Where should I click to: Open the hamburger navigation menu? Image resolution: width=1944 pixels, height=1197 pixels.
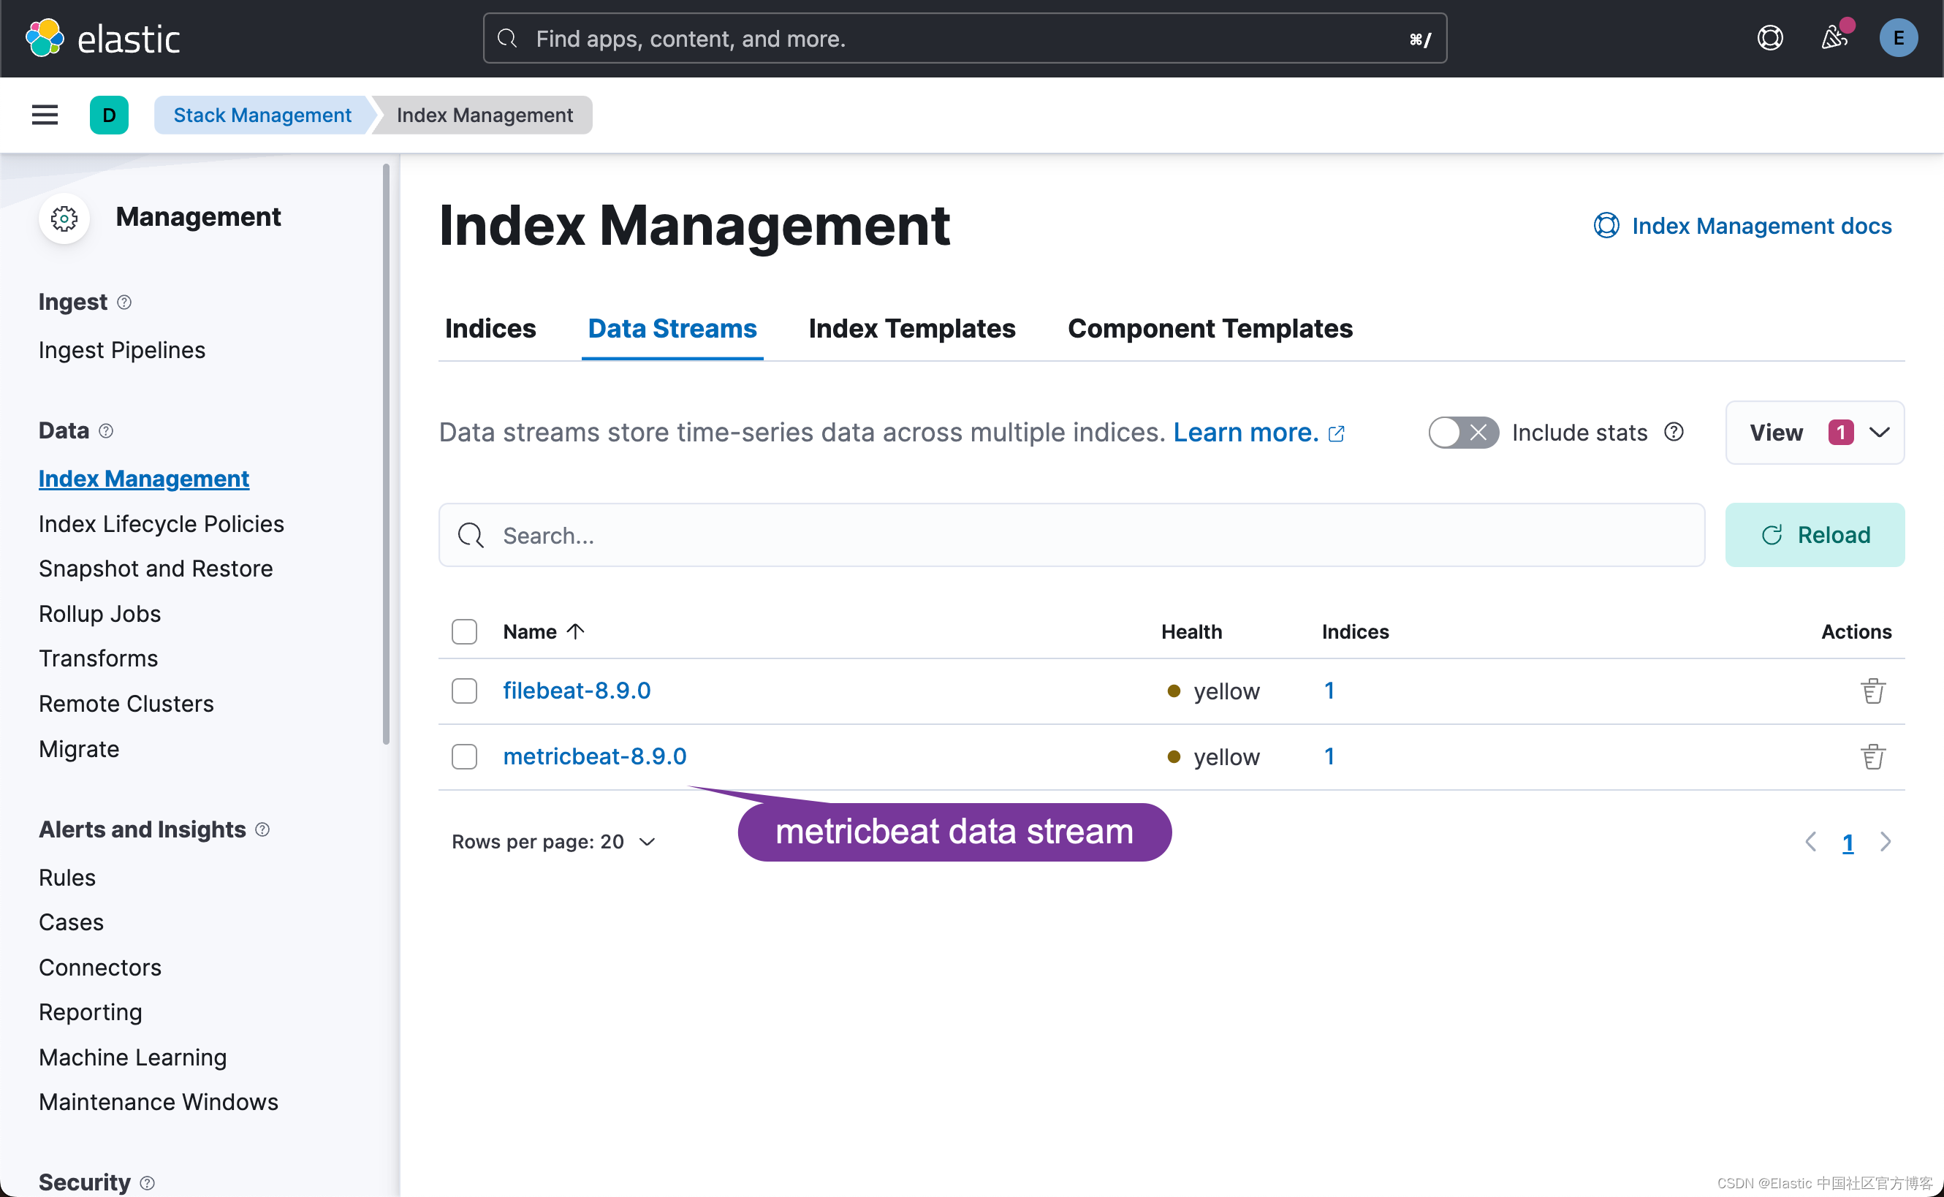pos(45,115)
